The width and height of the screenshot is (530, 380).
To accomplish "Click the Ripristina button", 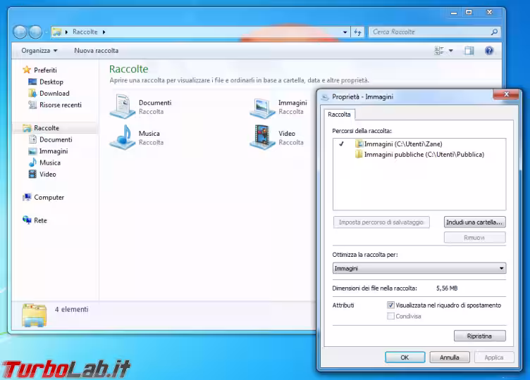I will click(x=480, y=336).
